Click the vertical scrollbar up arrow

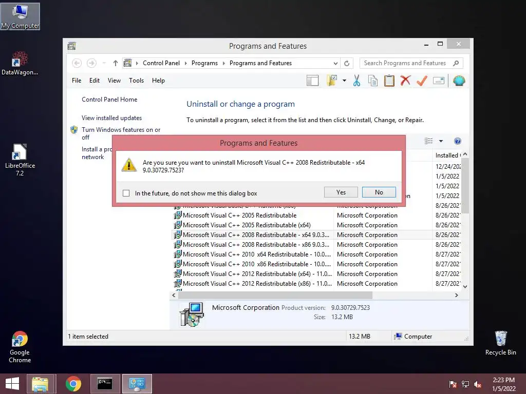(x=465, y=154)
